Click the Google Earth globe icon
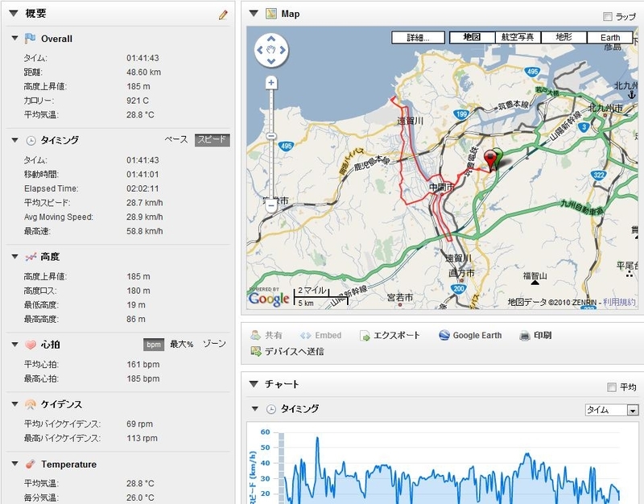Viewport: 644px width, 504px height. [444, 335]
